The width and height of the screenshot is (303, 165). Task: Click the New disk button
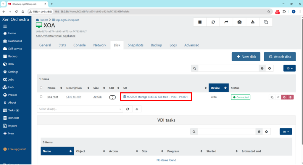246,57
